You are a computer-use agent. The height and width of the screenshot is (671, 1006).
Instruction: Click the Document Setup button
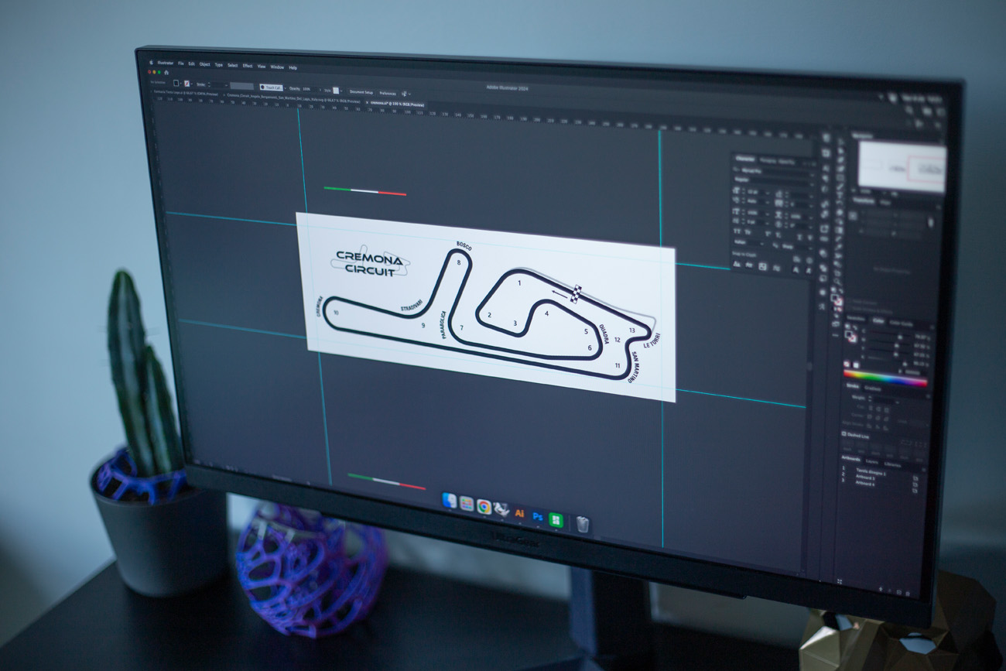point(361,92)
